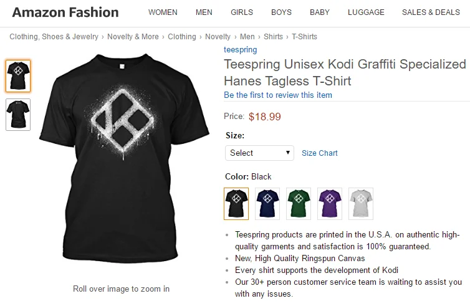The width and height of the screenshot is (470, 306).
Task: Choose the navy blue shirt color
Action: (x=267, y=204)
